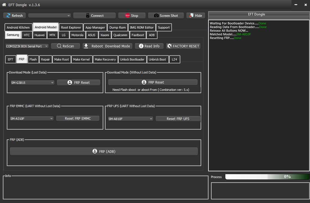
Task: Select the Xiaomi tab
Action: click(x=105, y=35)
